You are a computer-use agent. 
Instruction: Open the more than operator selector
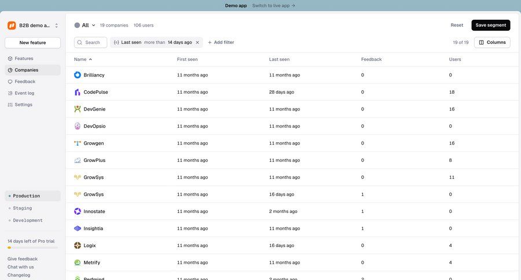pos(155,42)
